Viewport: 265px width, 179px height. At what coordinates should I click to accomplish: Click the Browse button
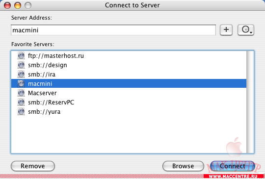coord(183,166)
